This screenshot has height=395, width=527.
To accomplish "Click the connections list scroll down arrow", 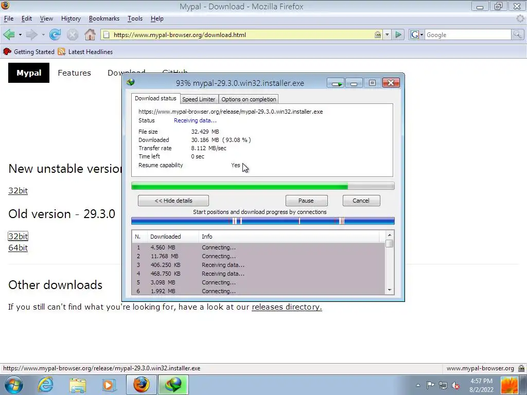I will pos(390,290).
